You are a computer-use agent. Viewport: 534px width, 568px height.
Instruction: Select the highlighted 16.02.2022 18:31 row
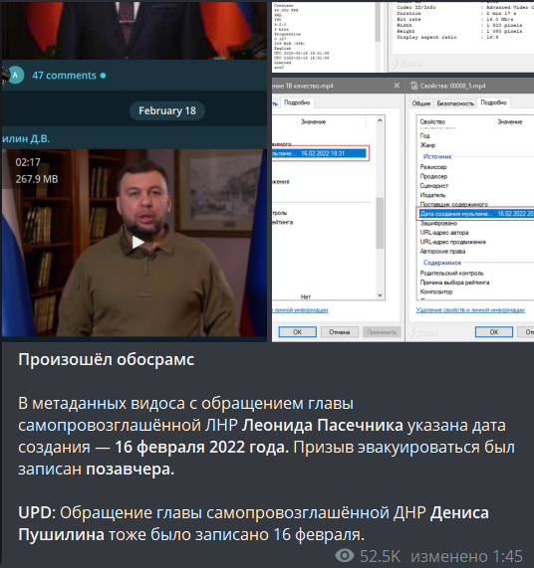(x=319, y=153)
